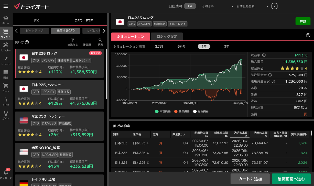Click the 絞込なし filter icon
Screen dimensions: 314x186
point(73,42)
